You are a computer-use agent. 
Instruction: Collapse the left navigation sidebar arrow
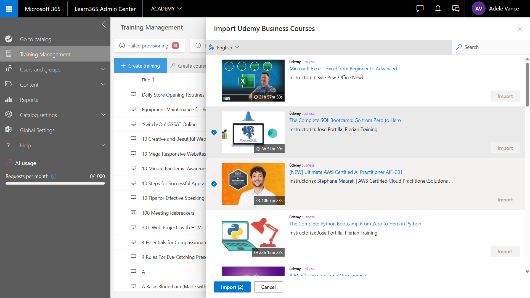[x=104, y=24]
